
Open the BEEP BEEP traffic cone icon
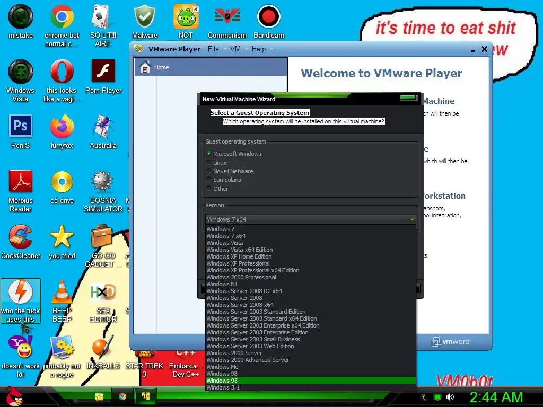(62, 301)
